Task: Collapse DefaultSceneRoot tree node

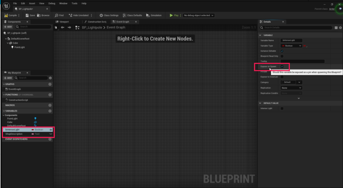Action: [6, 39]
